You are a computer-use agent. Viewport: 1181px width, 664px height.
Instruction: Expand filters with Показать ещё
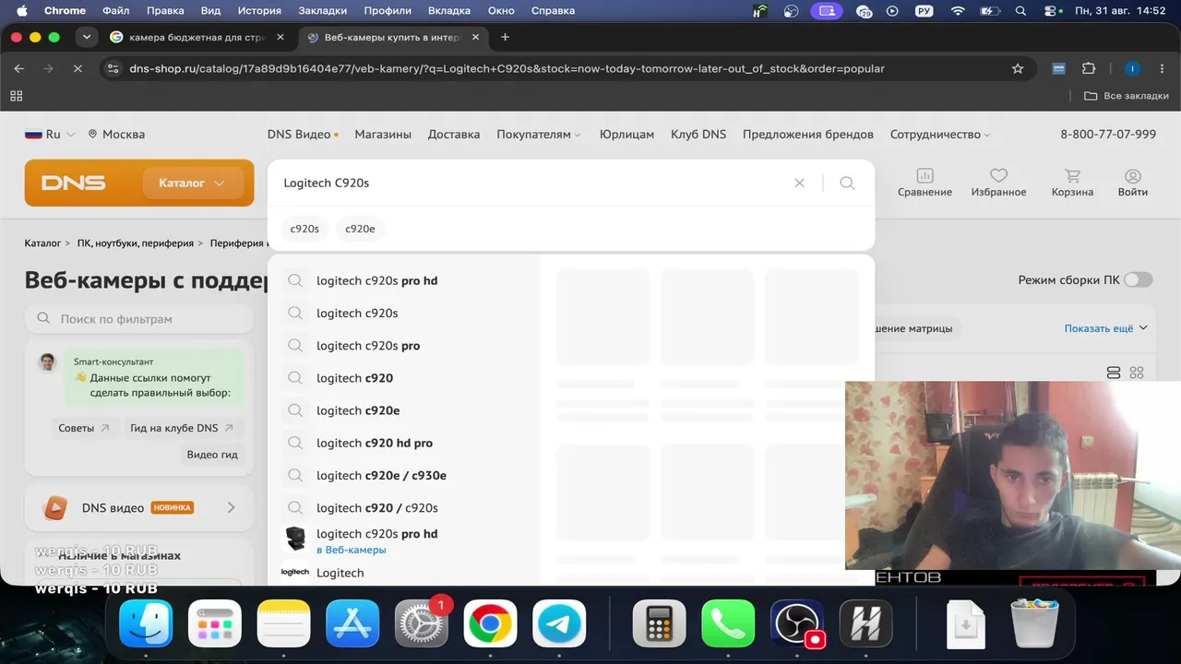[1105, 328]
